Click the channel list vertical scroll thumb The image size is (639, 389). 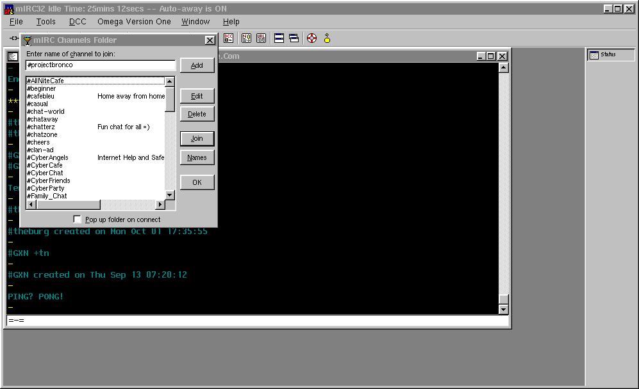coord(170,99)
